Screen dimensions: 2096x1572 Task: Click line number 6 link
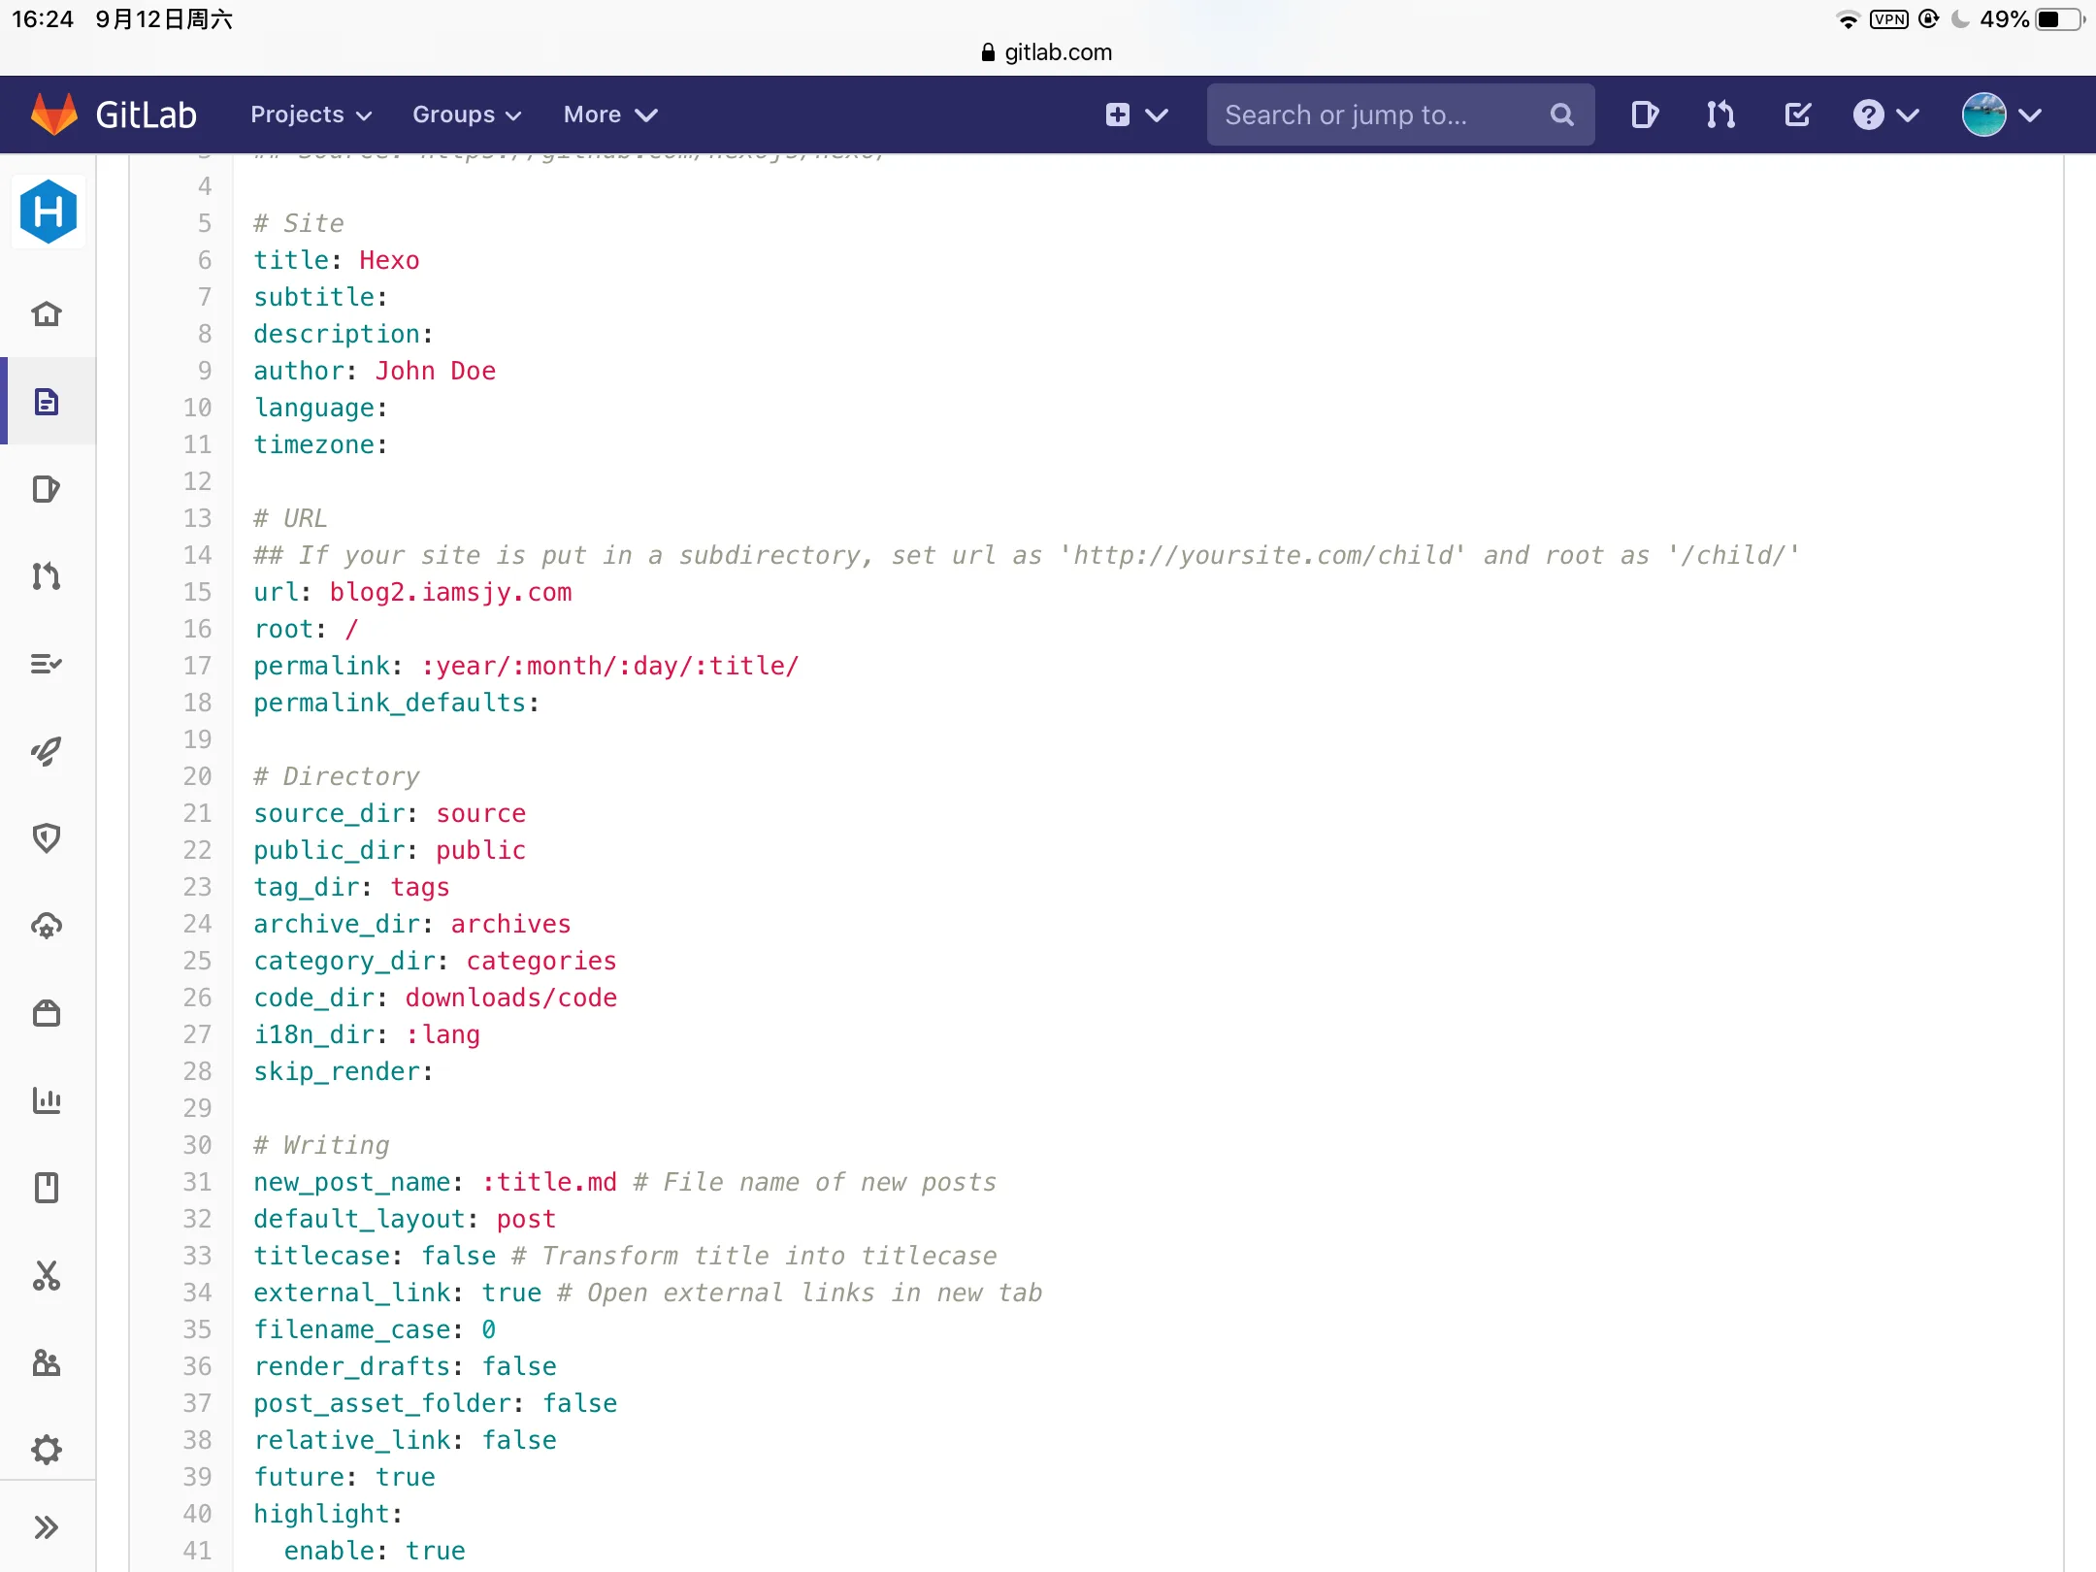point(205,260)
